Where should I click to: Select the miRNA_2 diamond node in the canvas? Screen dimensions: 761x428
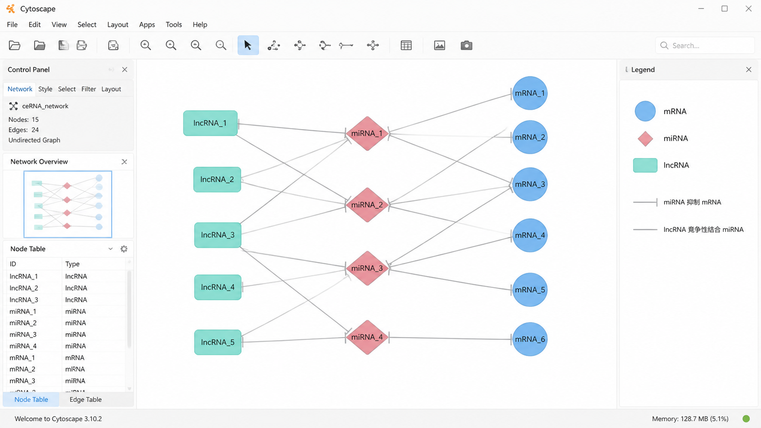coord(367,205)
